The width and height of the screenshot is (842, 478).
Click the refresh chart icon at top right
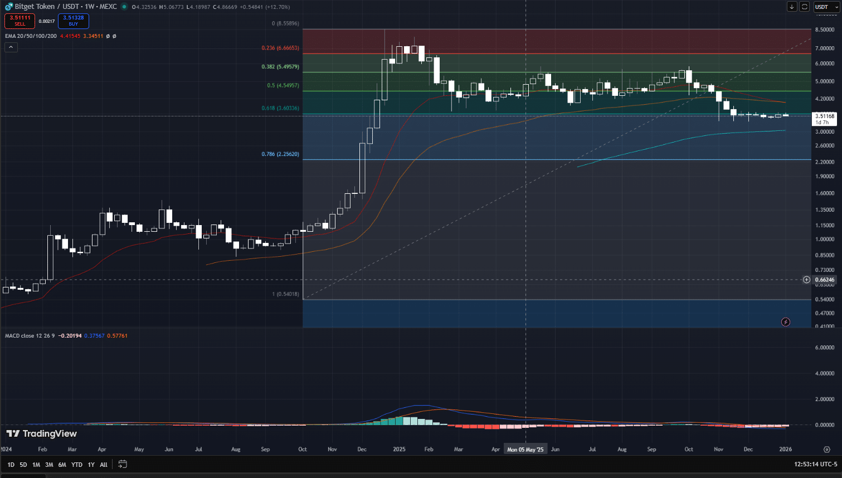tap(804, 6)
